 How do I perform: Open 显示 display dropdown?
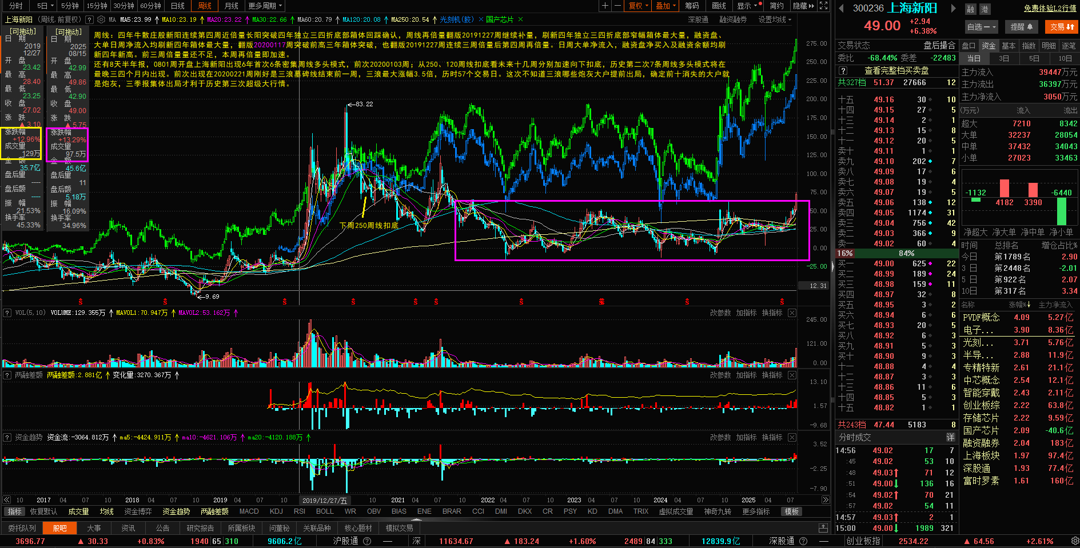pyautogui.click(x=747, y=6)
